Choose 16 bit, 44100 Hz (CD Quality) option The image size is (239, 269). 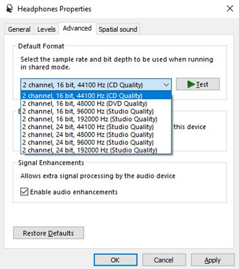click(96, 95)
